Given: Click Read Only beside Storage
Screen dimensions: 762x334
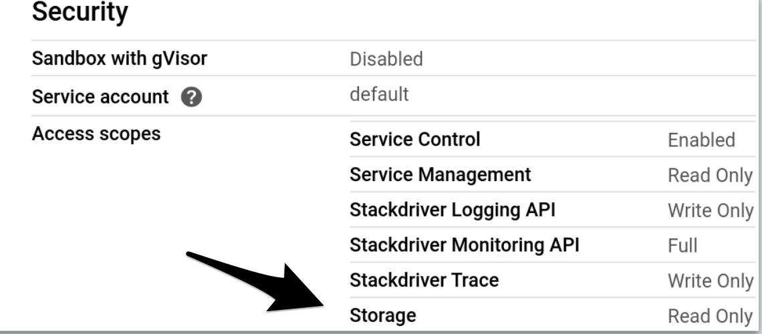Looking at the screenshot, I should point(710,316).
